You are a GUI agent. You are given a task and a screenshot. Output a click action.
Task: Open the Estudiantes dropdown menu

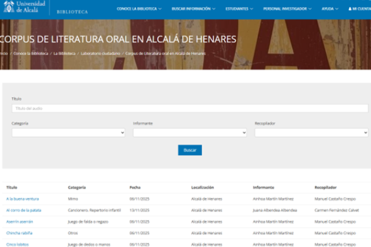[x=239, y=9]
